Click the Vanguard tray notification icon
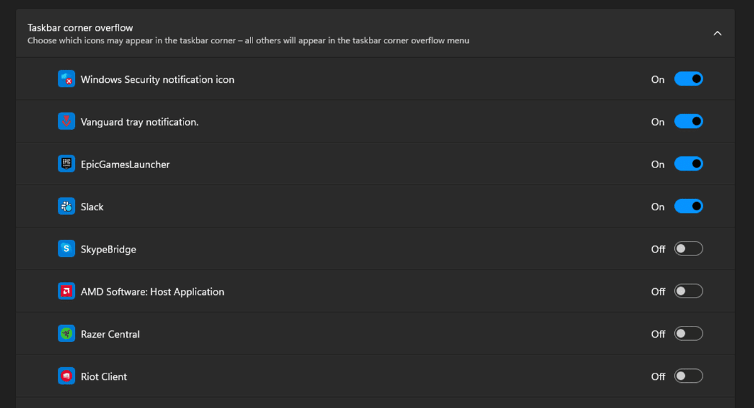This screenshot has height=408, width=754. click(x=66, y=121)
